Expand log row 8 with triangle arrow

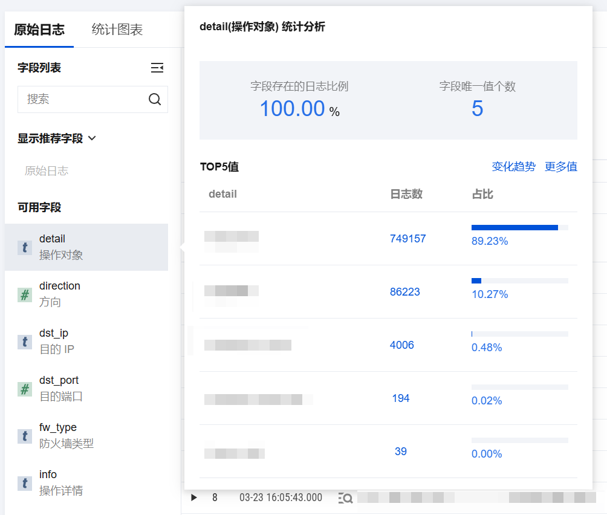point(194,498)
